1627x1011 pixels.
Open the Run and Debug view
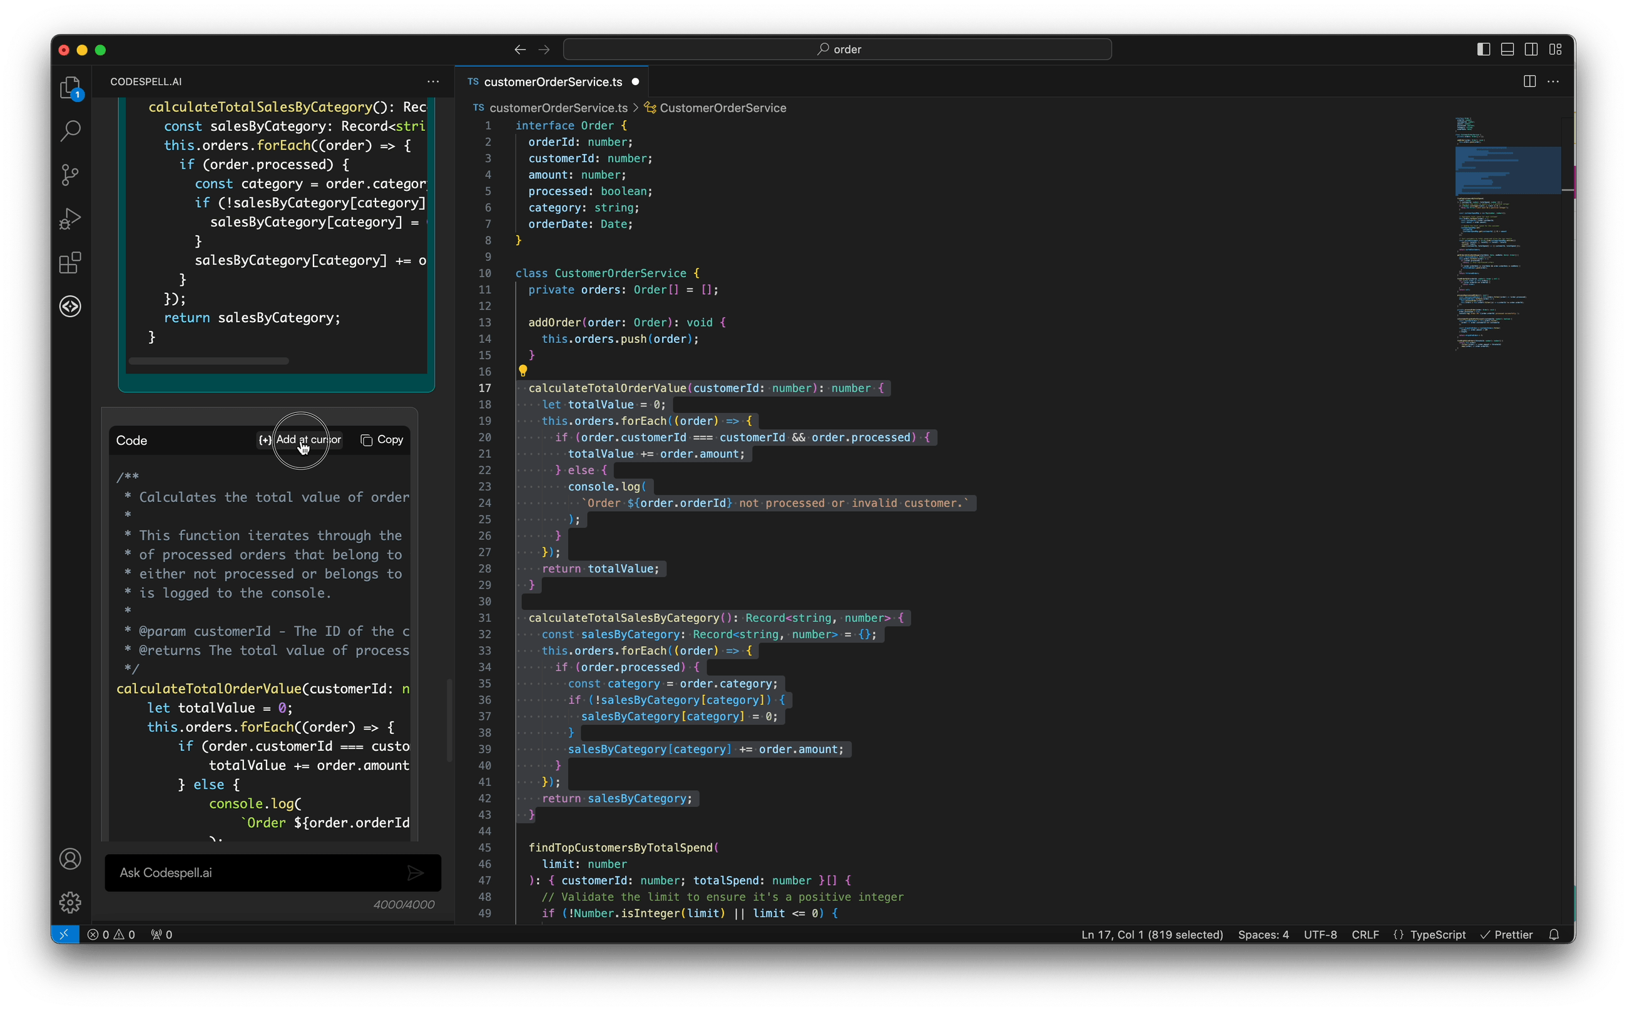click(69, 218)
